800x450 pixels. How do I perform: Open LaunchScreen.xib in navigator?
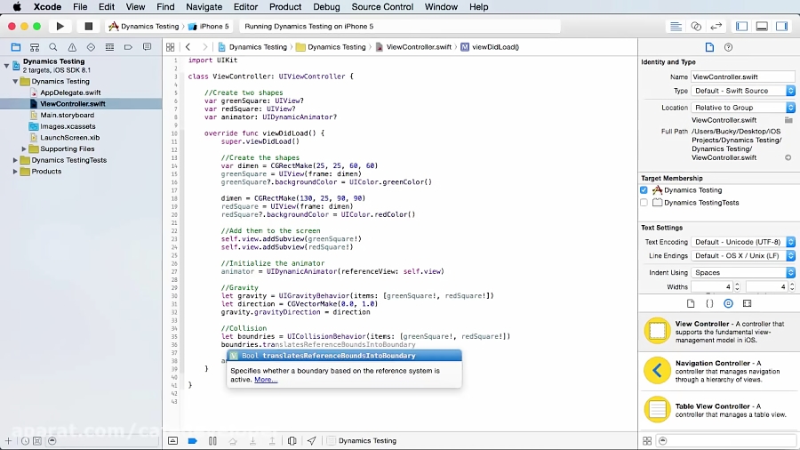[x=70, y=138]
